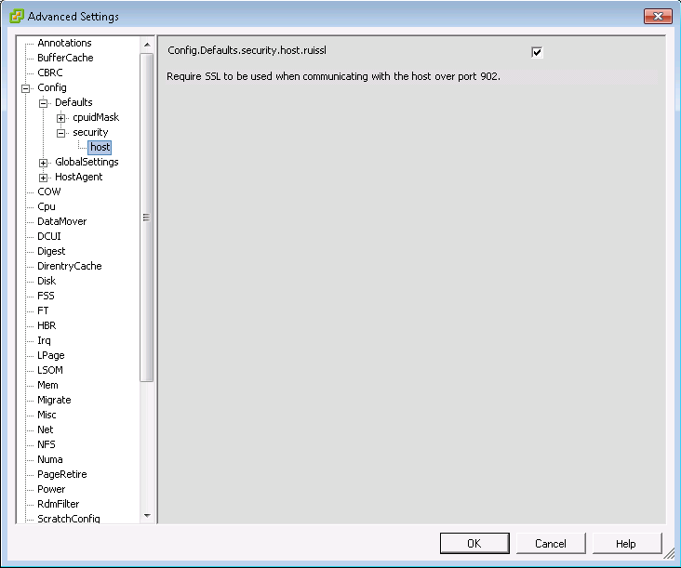Viewport: 681px width, 568px height.
Task: Select Disk in the tree
Action: click(x=47, y=281)
